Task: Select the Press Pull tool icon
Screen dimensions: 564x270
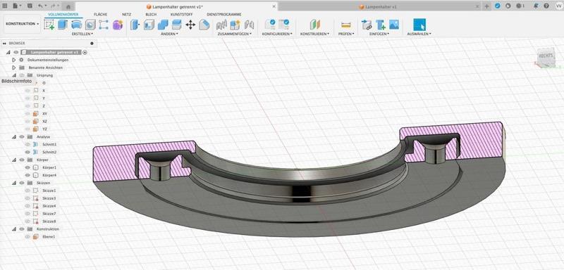Action: tap(135, 25)
